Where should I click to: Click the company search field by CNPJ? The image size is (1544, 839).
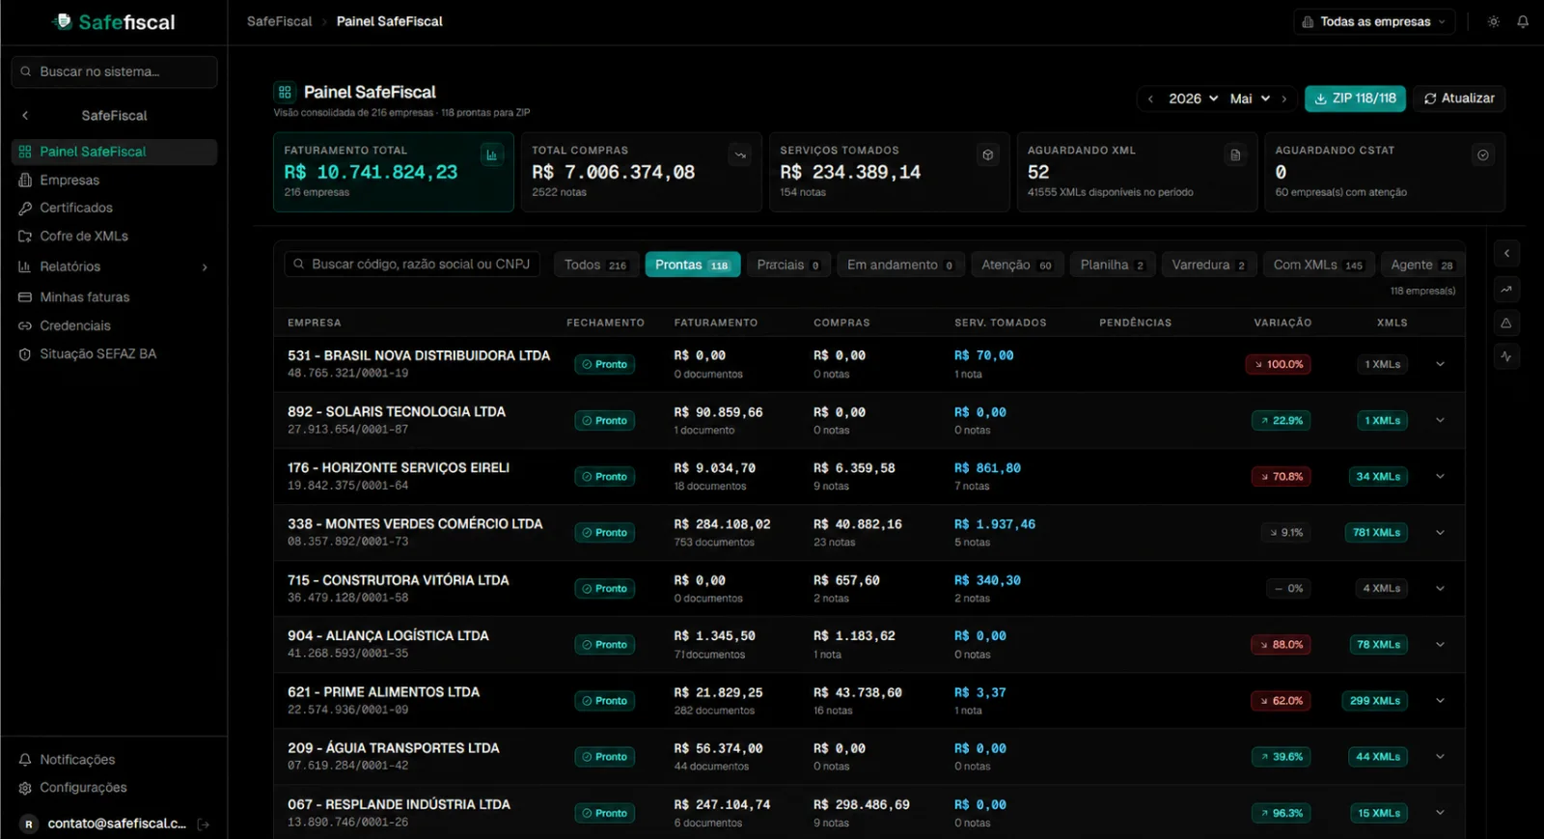(412, 265)
